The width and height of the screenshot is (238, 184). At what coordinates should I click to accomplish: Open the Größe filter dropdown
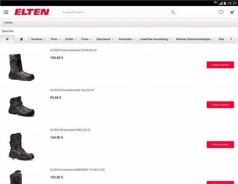pyautogui.click(x=71, y=39)
